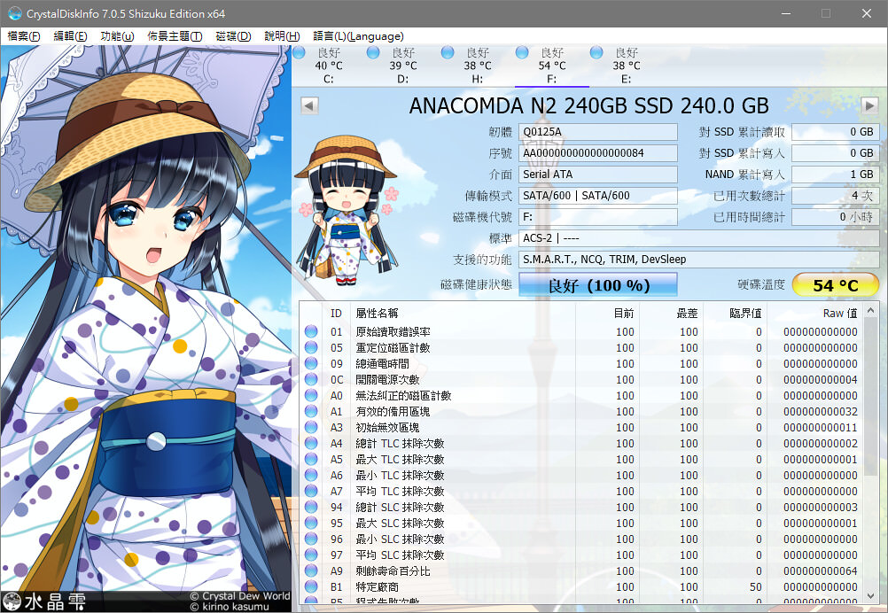Click the status orb of attribute A9
The image size is (888, 613).
(x=311, y=571)
